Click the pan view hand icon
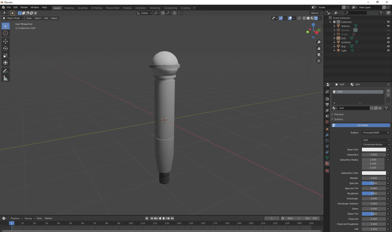 (x=319, y=48)
